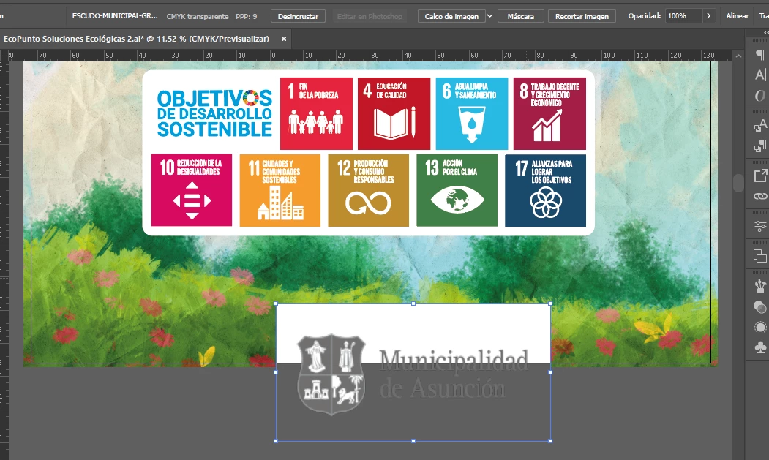Open the Paragraph panel icon
Viewport: 769px width, 460px height.
coord(759,54)
